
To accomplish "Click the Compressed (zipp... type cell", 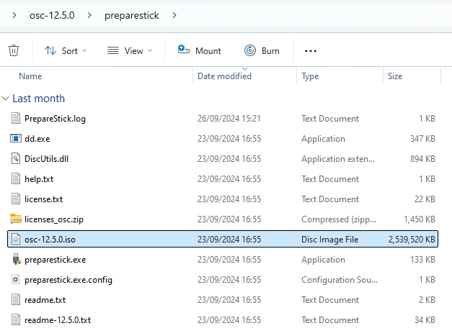I will coord(339,219).
